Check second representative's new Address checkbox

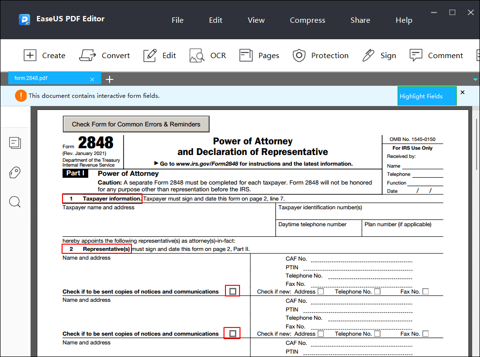320,334
